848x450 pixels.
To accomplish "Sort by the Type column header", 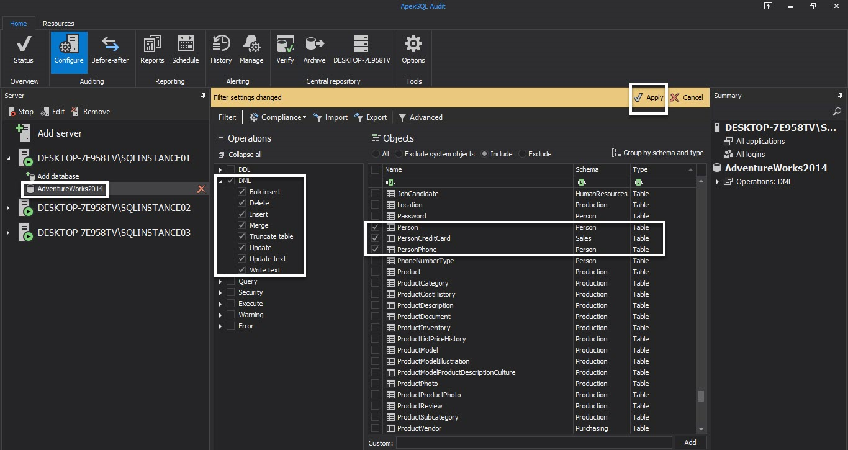I will pos(662,169).
